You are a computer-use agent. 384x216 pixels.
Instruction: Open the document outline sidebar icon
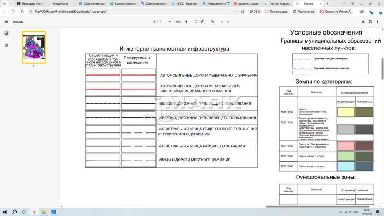(x=7, y=45)
